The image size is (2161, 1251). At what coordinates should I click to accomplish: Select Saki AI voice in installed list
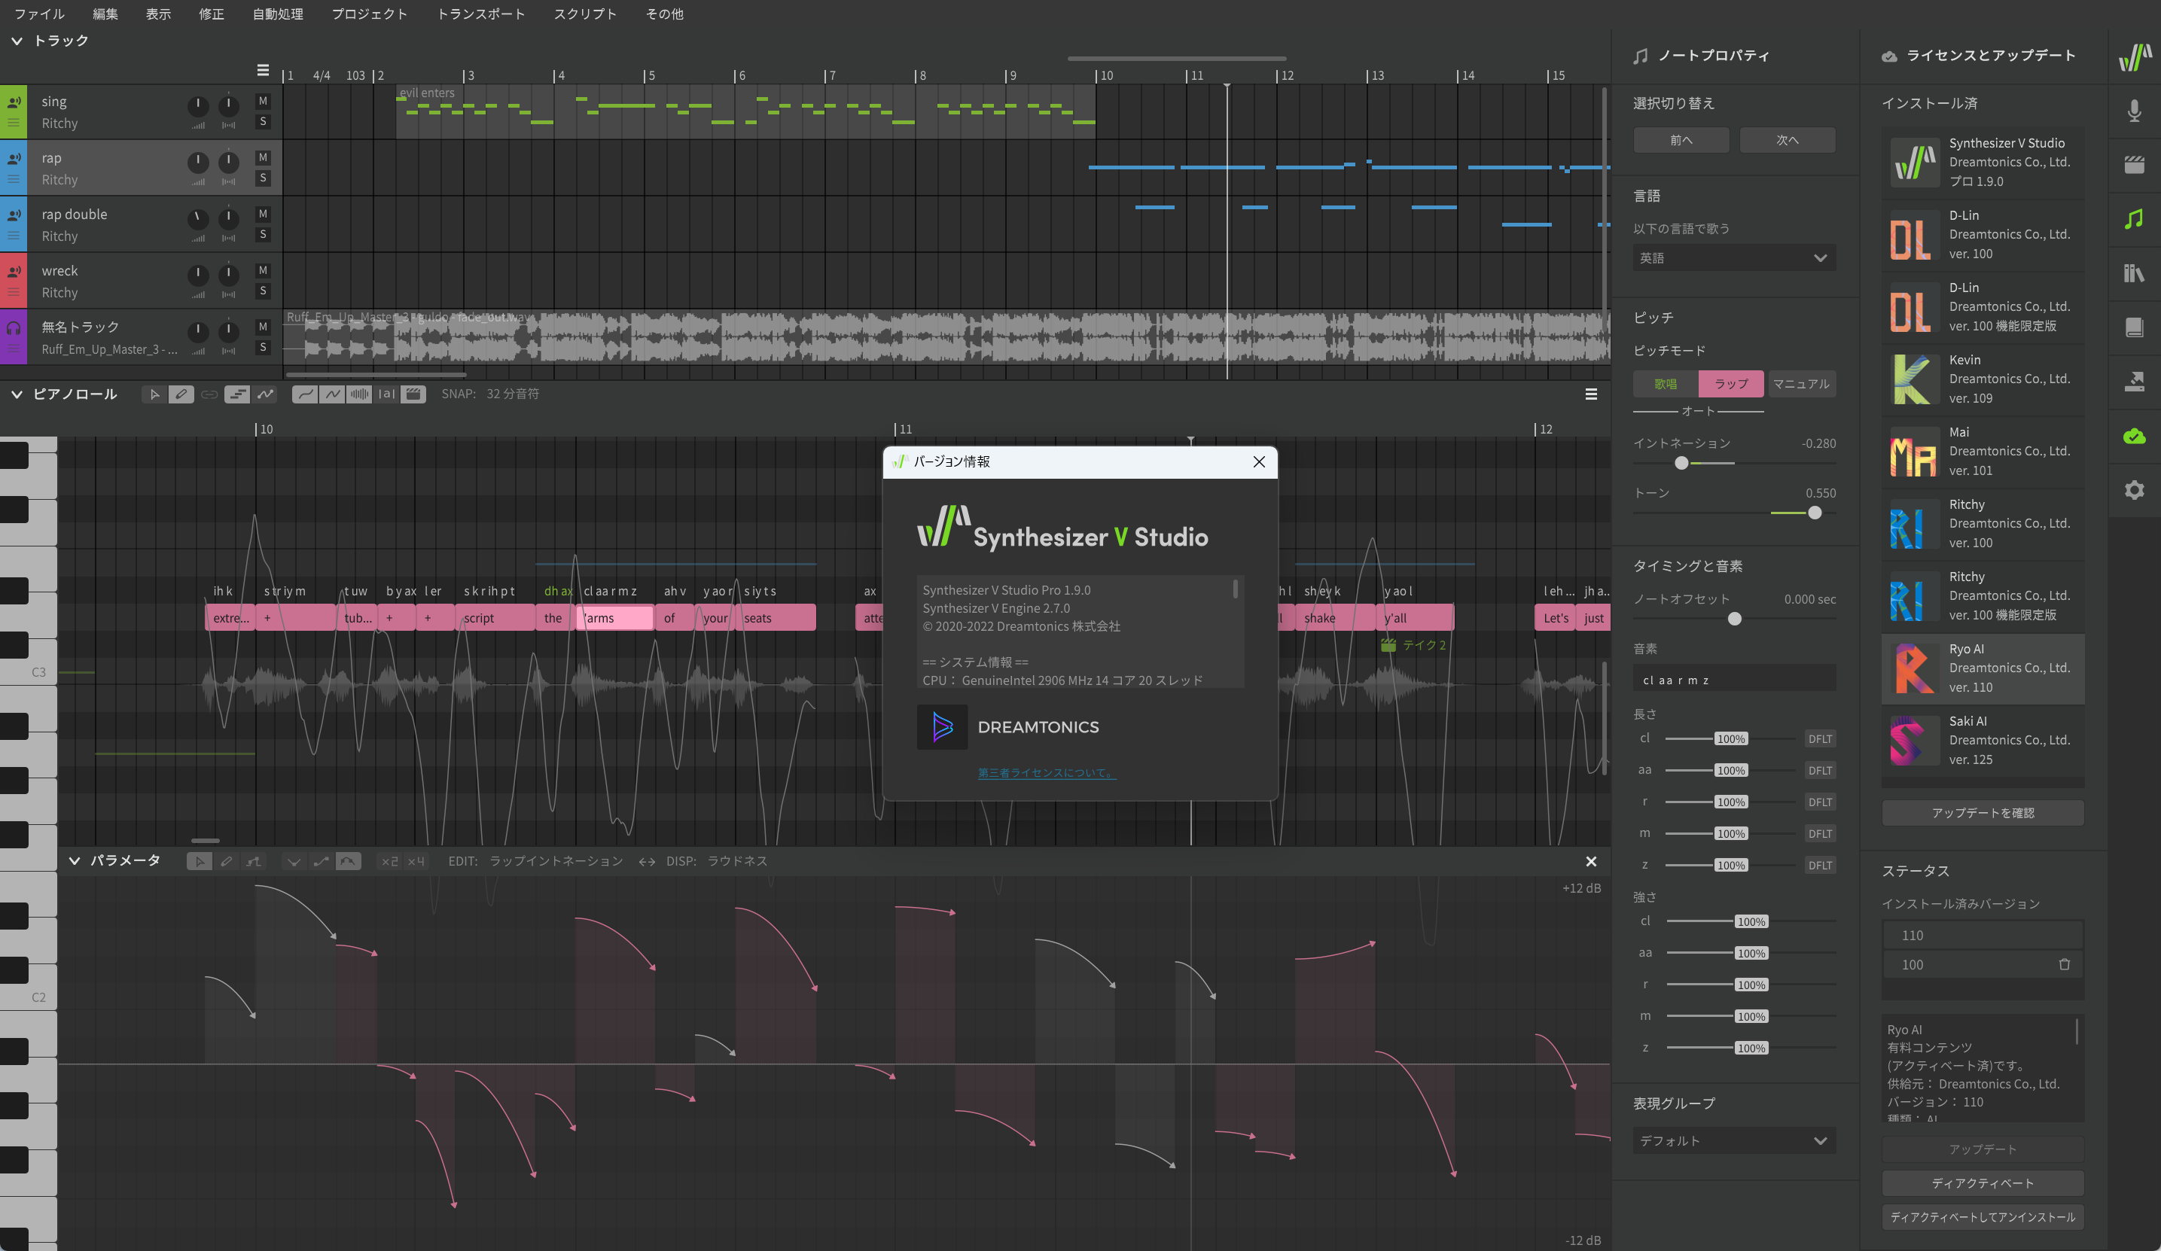1983,741
